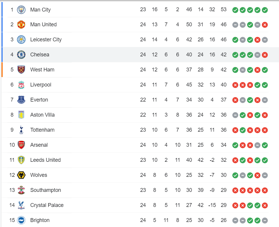Image resolution: width=279 pixels, height=227 pixels.
Task: Click Man United's red loss form icon
Action: [265, 25]
